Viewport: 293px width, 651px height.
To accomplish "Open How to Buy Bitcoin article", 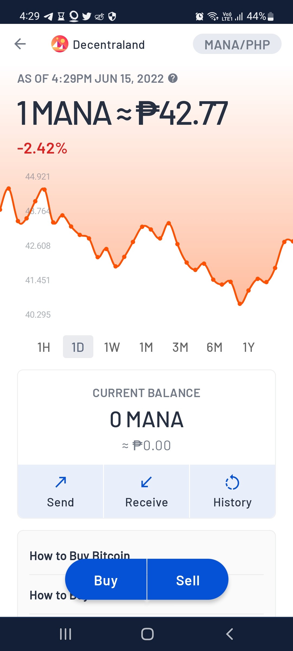I will pyautogui.click(x=80, y=556).
